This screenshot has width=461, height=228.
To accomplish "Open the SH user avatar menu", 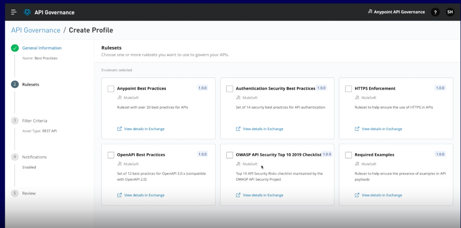I will coord(450,12).
